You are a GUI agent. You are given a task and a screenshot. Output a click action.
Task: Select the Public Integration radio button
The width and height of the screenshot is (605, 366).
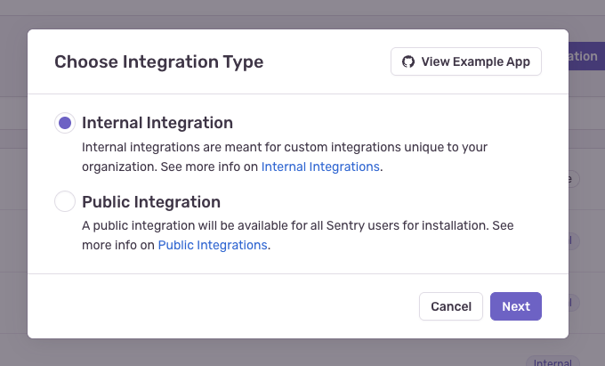click(x=65, y=201)
